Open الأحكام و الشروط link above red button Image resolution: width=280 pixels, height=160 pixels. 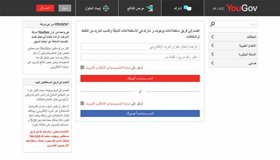tap(96, 68)
